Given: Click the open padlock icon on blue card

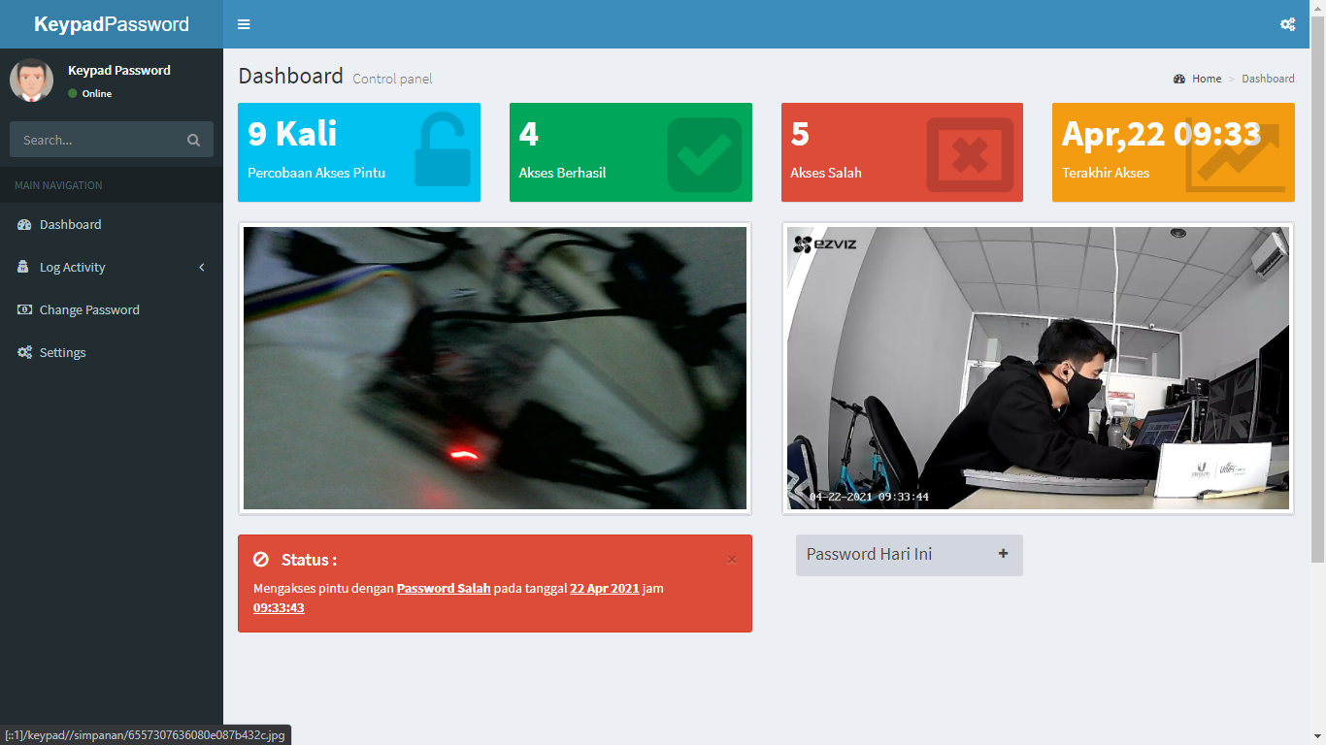Looking at the screenshot, I should click(x=442, y=150).
